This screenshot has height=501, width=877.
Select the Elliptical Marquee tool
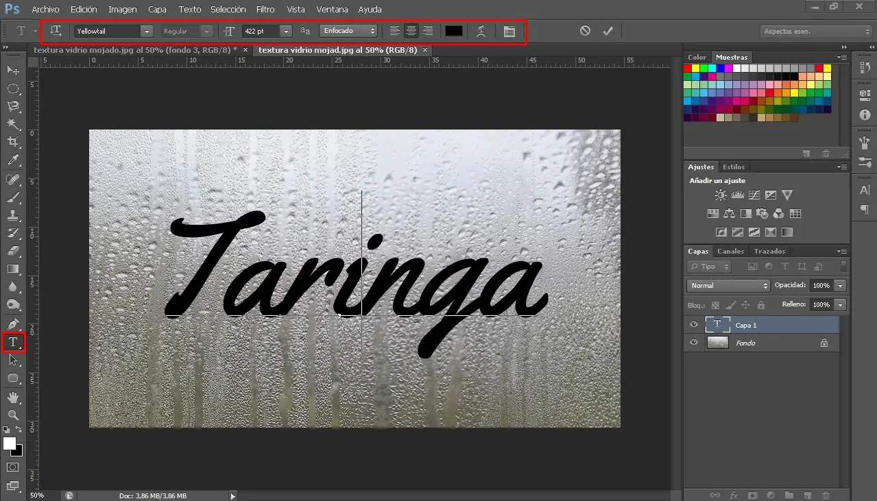(x=13, y=88)
